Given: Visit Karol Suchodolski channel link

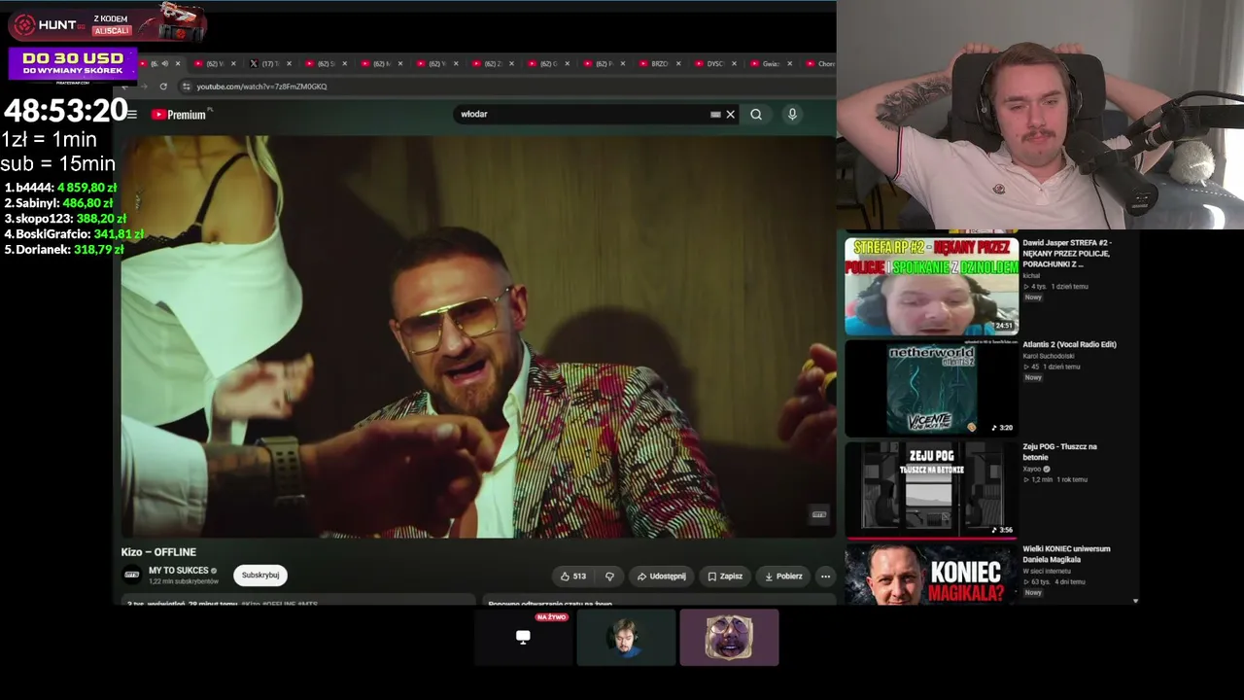Looking at the screenshot, I should tap(1047, 356).
